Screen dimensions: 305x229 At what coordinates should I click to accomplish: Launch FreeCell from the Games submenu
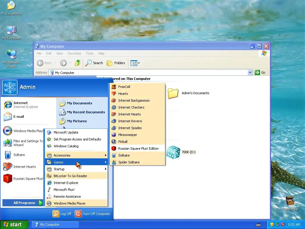click(137, 87)
